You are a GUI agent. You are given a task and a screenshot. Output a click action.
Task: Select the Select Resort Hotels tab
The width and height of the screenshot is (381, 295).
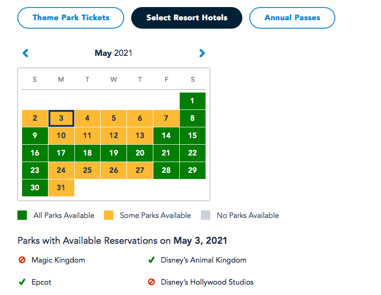(x=187, y=18)
